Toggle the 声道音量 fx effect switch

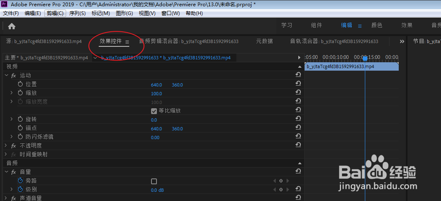[x=13, y=198]
